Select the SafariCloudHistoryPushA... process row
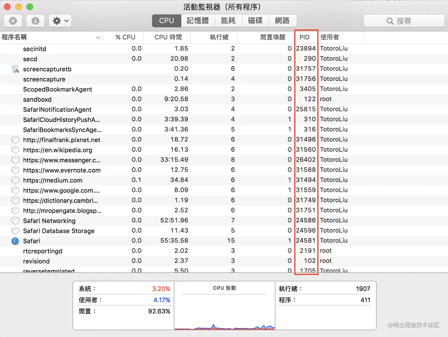The height and width of the screenshot is (337, 448). tap(224, 120)
